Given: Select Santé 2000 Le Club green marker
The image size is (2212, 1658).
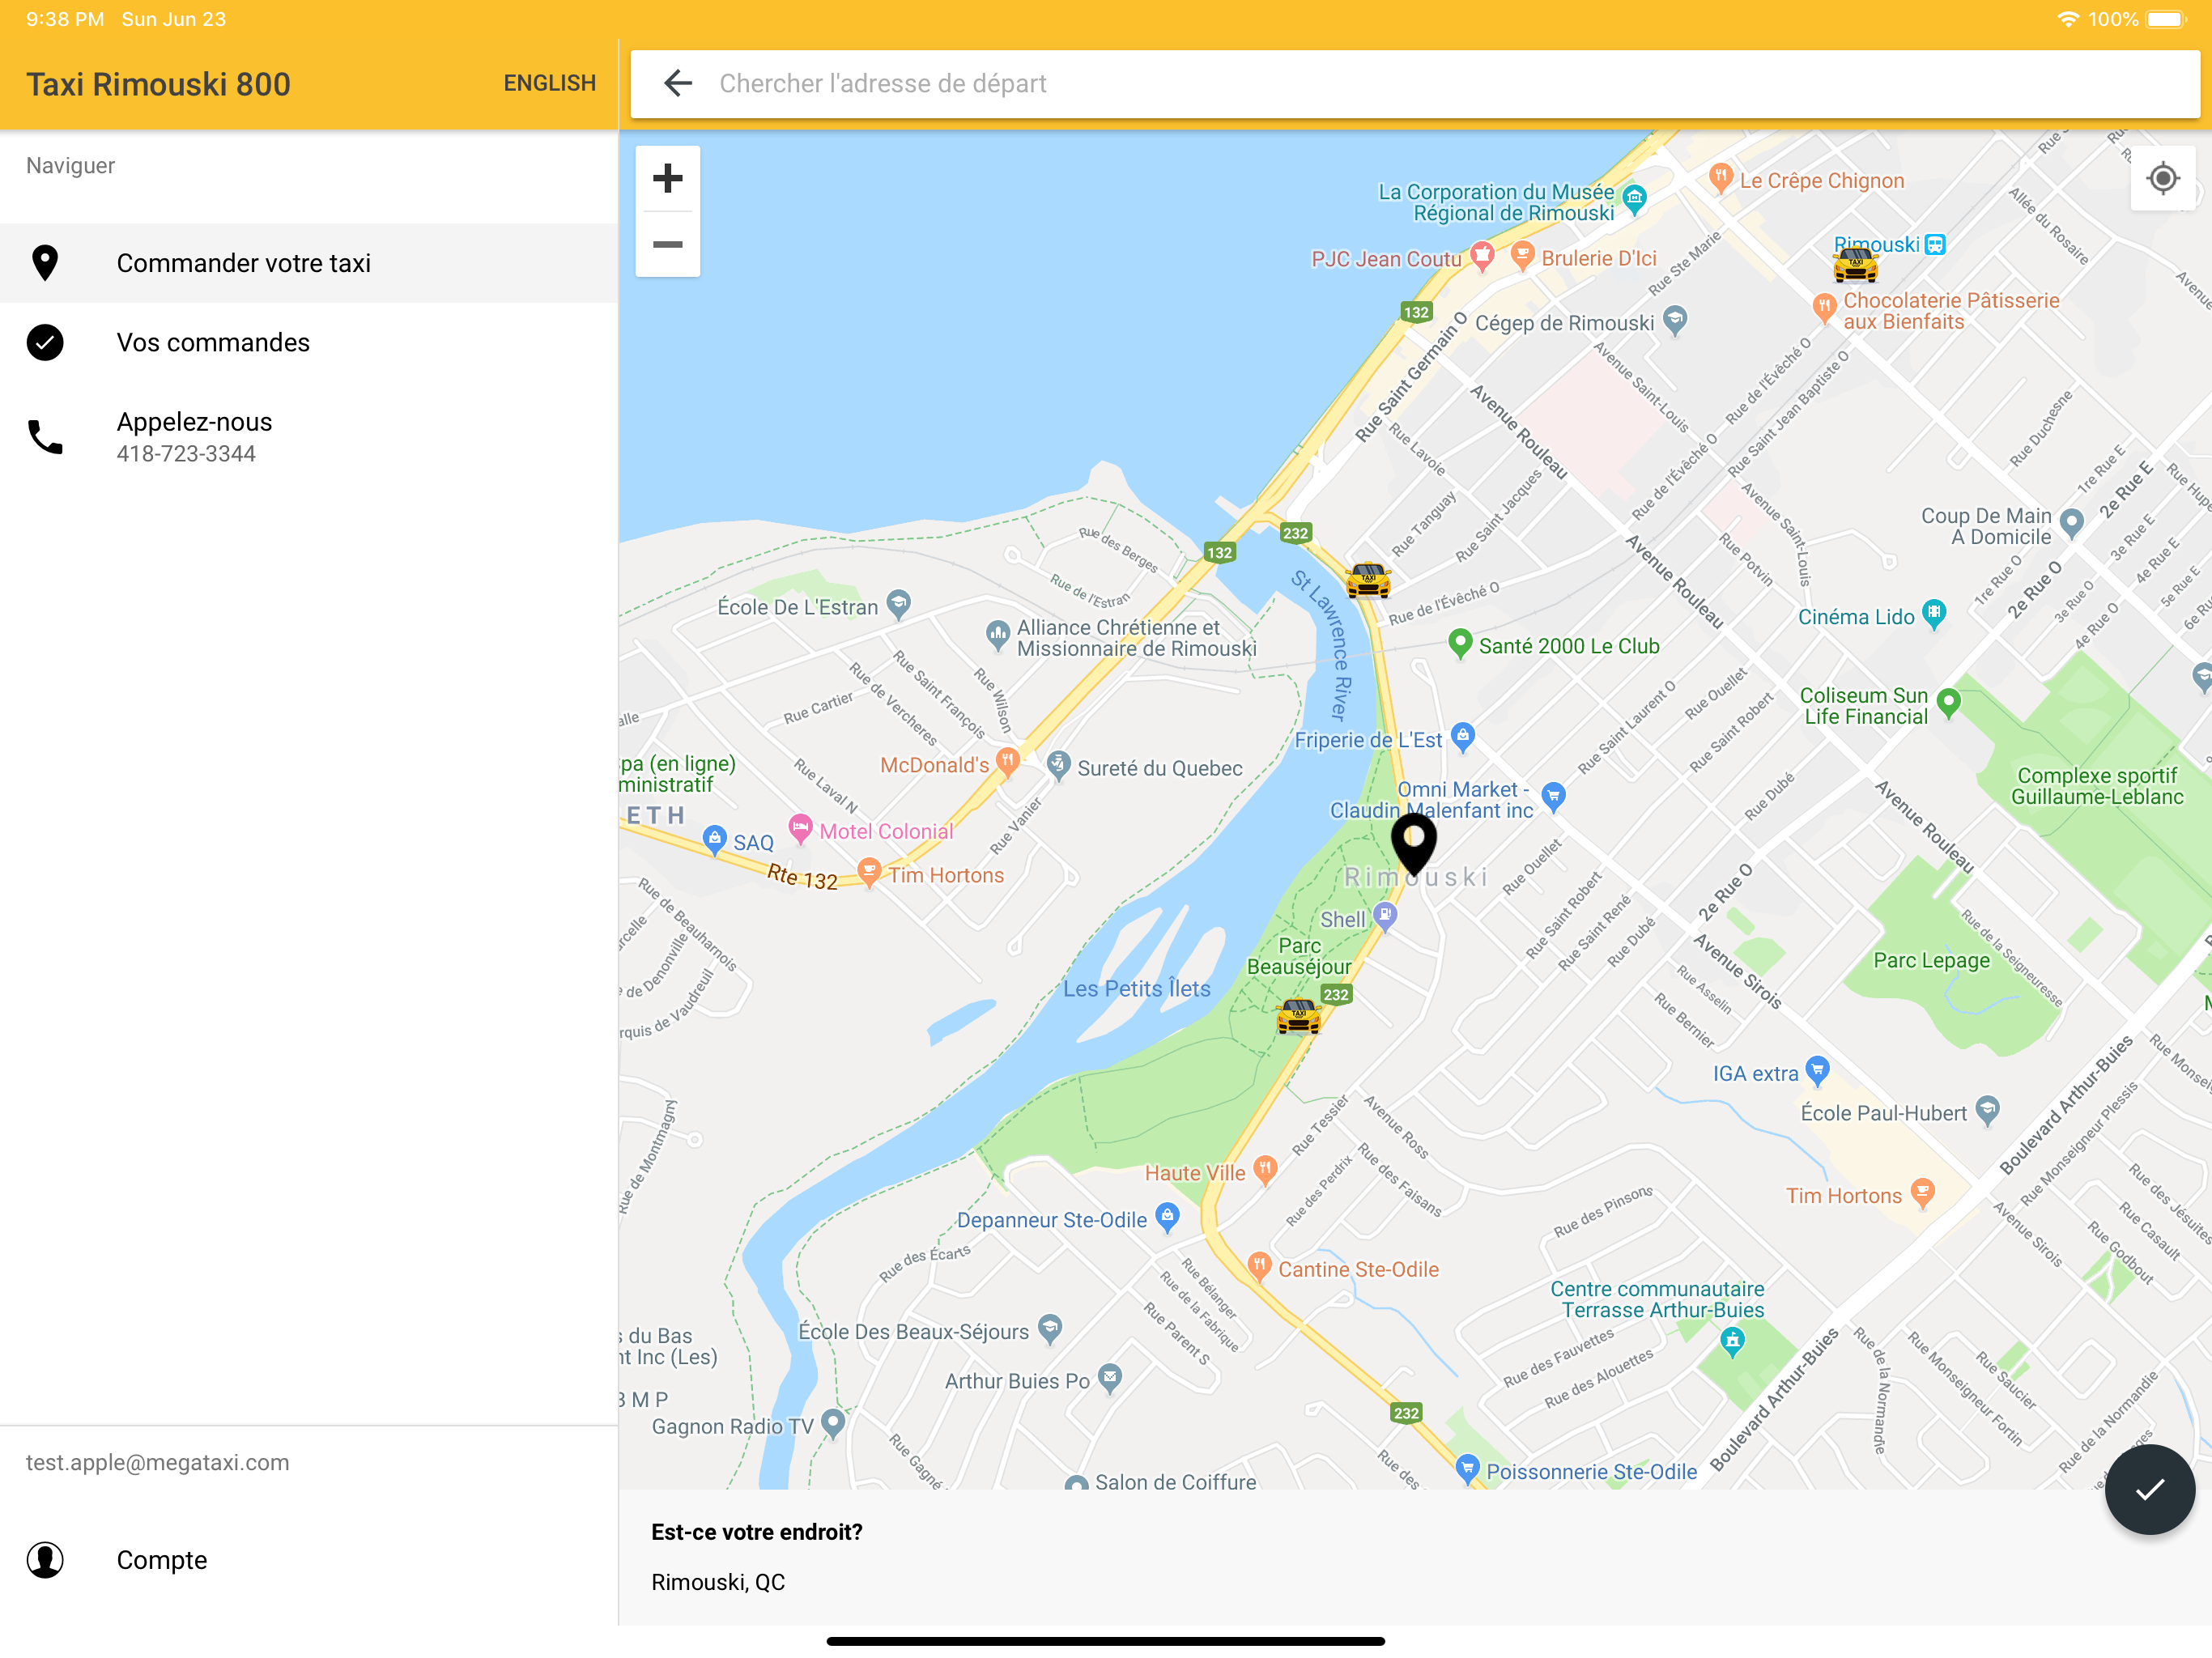Looking at the screenshot, I should [x=1460, y=643].
